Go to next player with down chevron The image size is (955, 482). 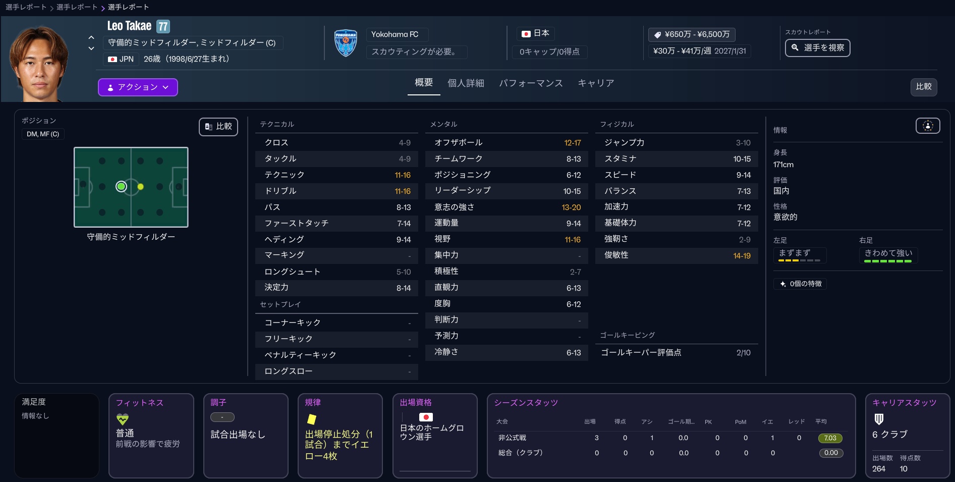click(x=91, y=48)
